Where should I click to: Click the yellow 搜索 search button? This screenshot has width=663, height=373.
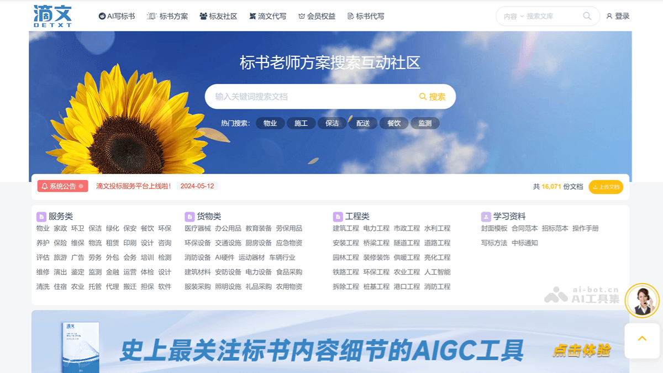[x=433, y=96]
